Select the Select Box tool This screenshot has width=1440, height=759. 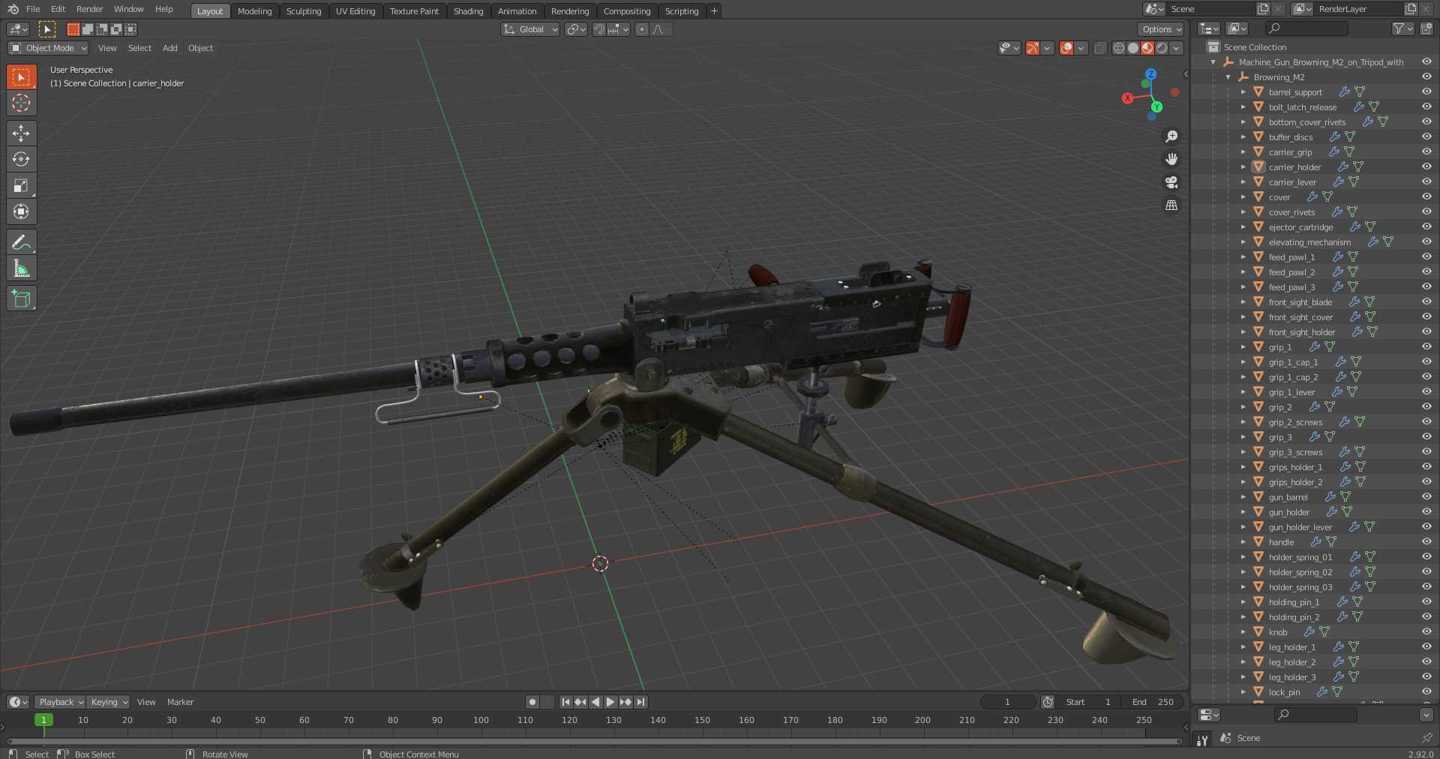click(x=21, y=77)
